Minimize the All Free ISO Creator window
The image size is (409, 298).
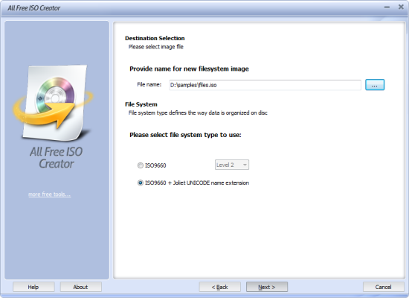(x=387, y=7)
